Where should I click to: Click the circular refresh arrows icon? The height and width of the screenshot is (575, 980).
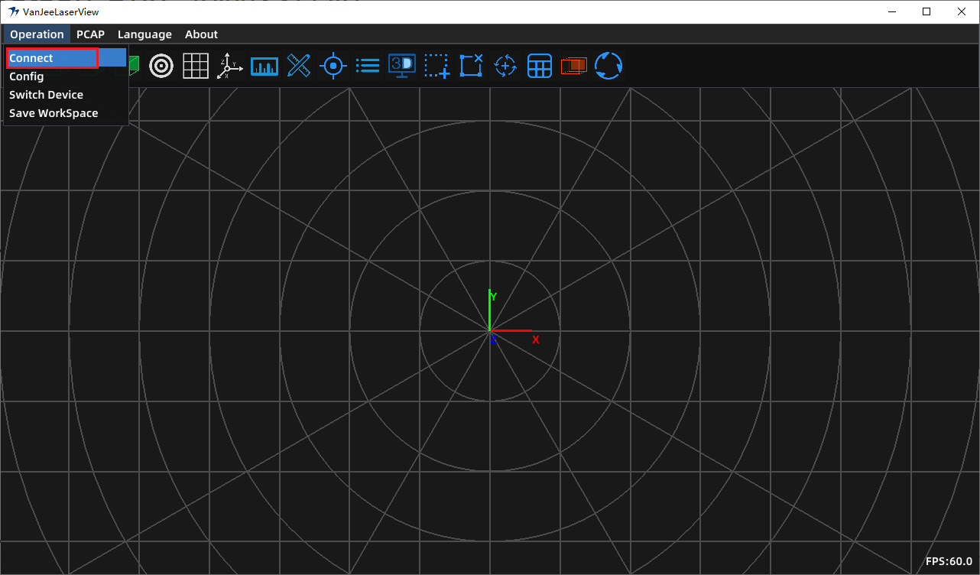(x=608, y=66)
